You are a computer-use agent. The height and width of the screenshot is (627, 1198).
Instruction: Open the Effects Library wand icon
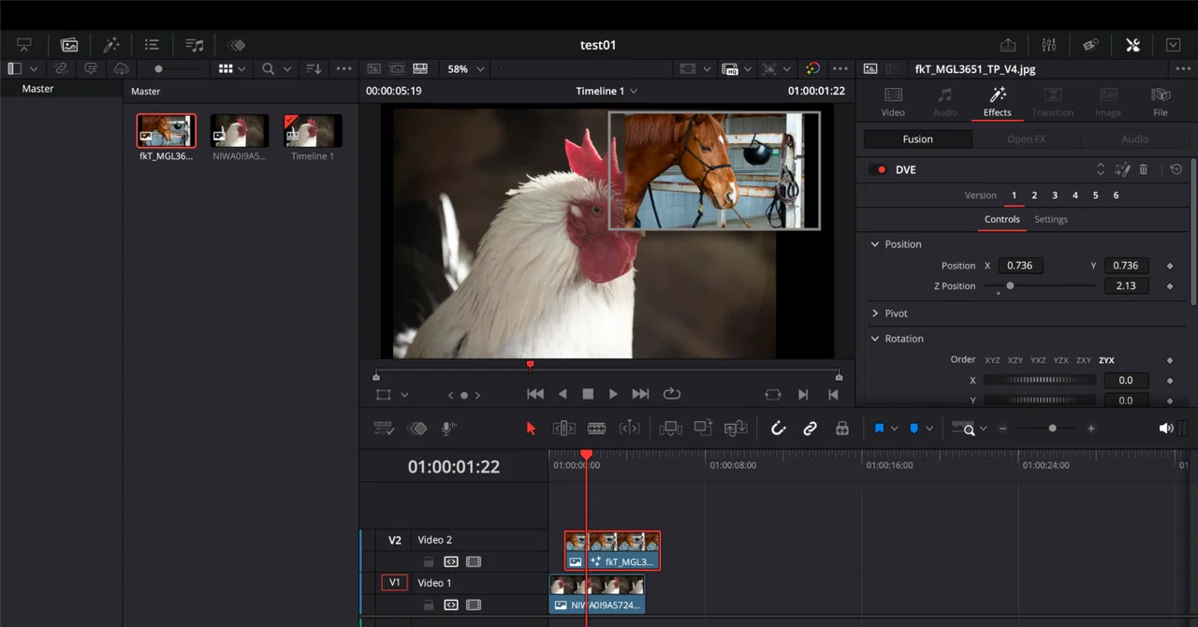111,45
